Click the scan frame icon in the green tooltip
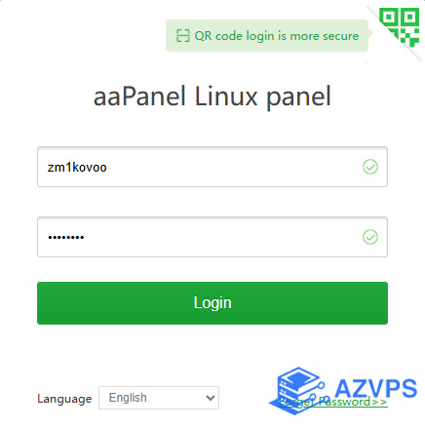The width and height of the screenshot is (425, 428). [182, 36]
